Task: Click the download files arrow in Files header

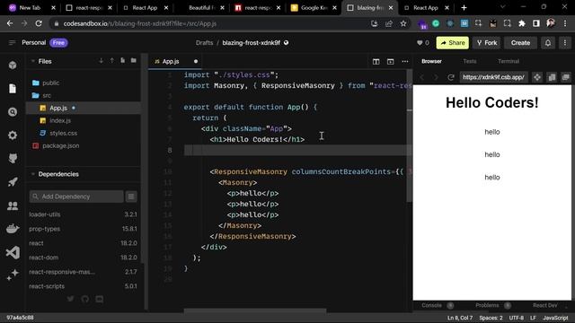Action: tap(101, 61)
